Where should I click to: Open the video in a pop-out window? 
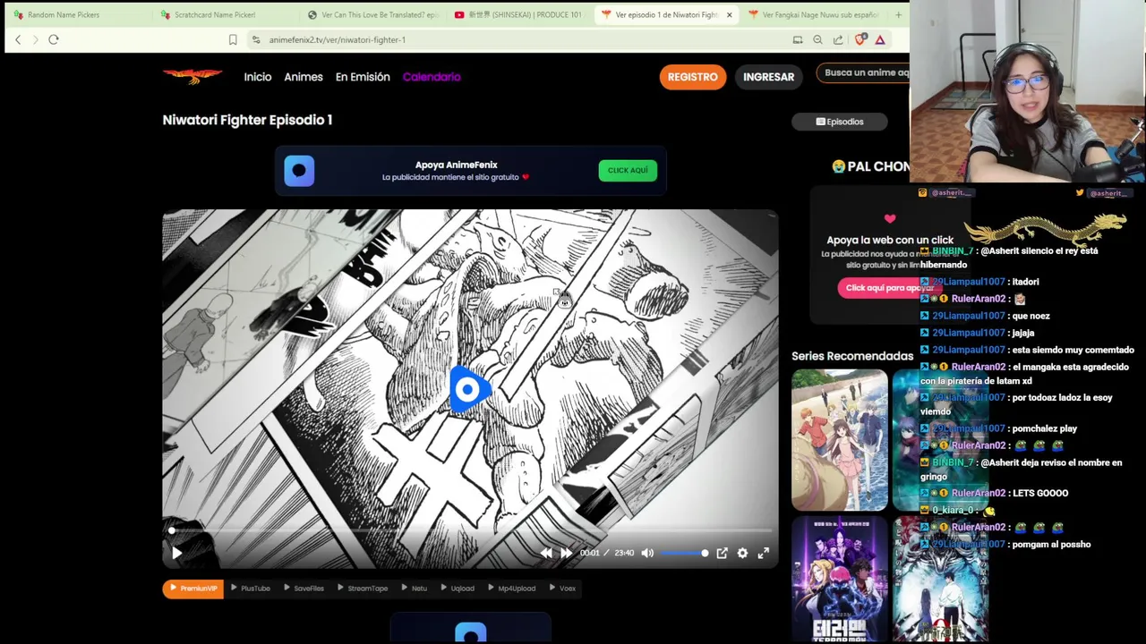pyautogui.click(x=722, y=553)
